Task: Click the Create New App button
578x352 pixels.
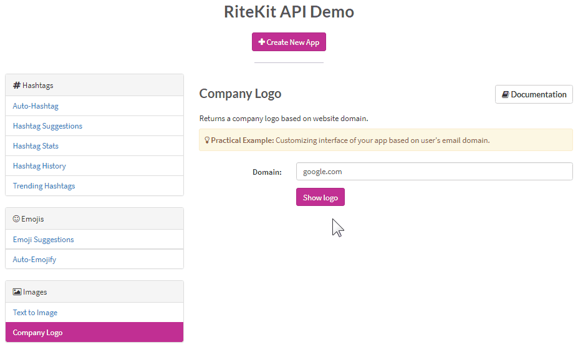Action: pos(289,42)
